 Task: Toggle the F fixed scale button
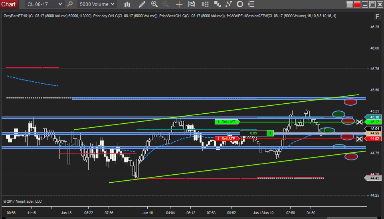point(377,17)
